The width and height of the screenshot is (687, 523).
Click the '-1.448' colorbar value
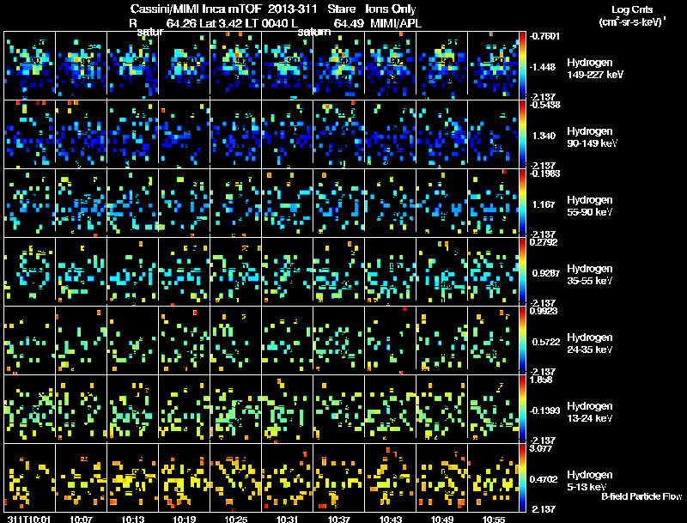click(544, 67)
